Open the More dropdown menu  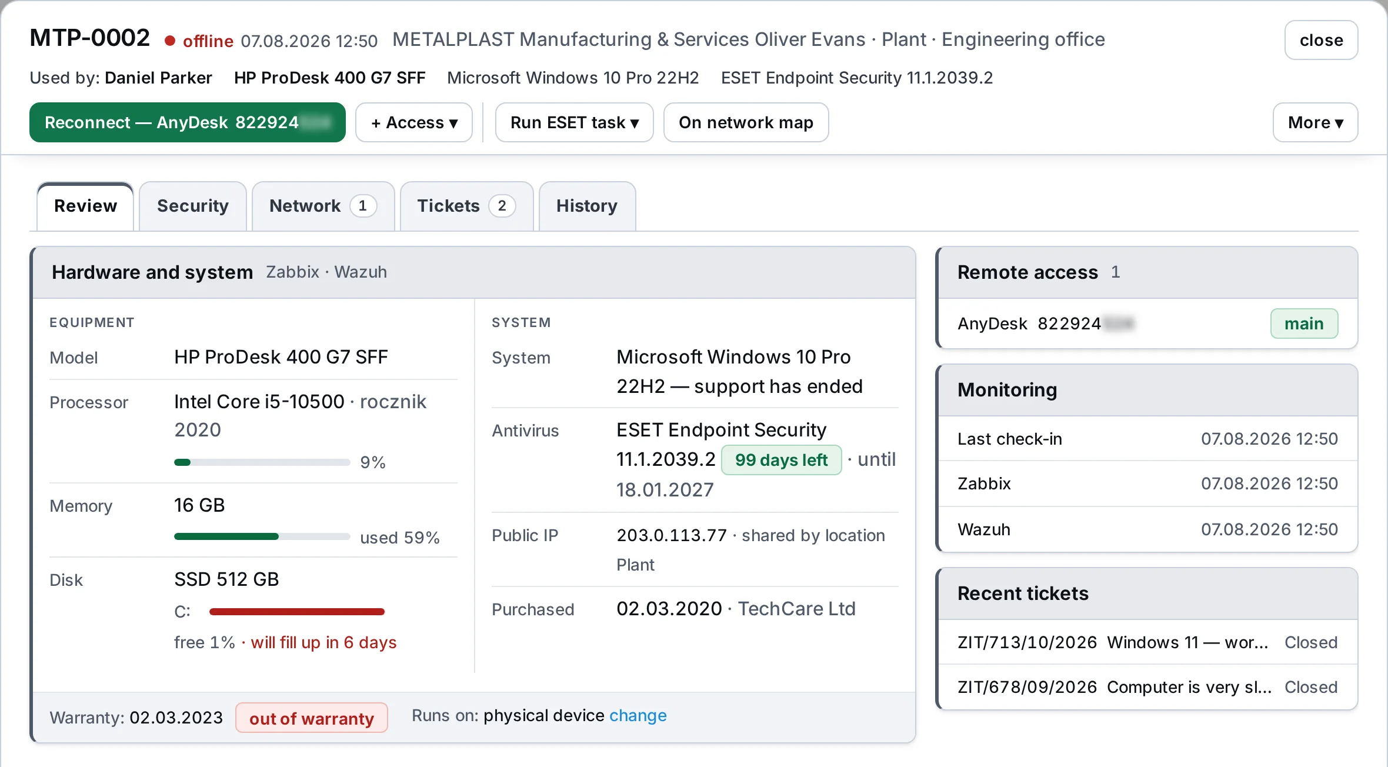click(1315, 122)
